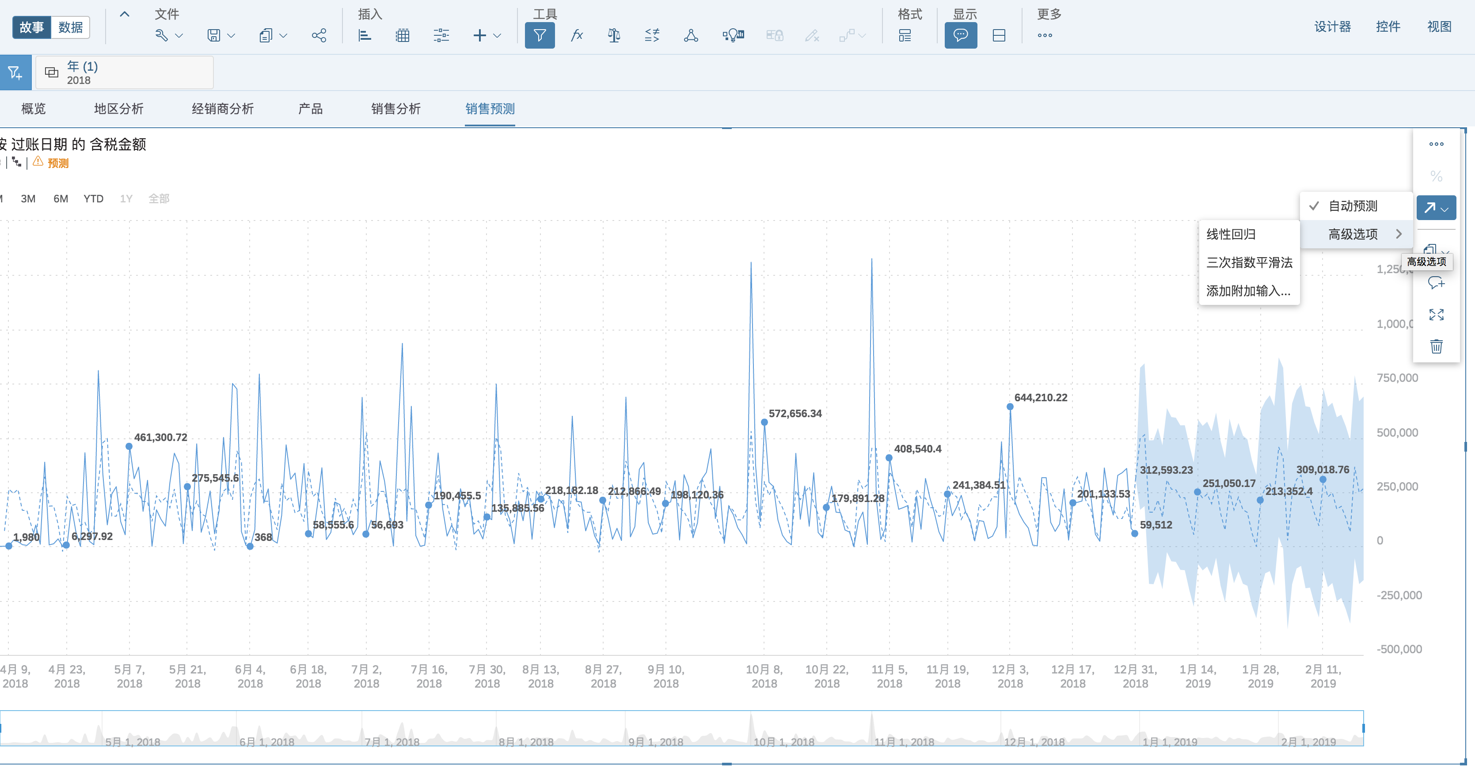Image resolution: width=1475 pixels, height=776 pixels.
Task: Click the 644,210.22 data point
Action: point(1010,407)
